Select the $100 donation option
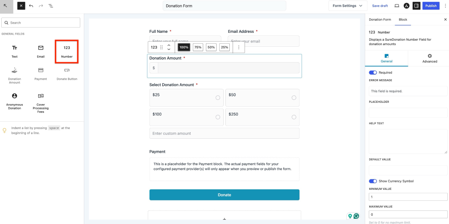Image resolution: width=449 pixels, height=224 pixels. [x=186, y=117]
